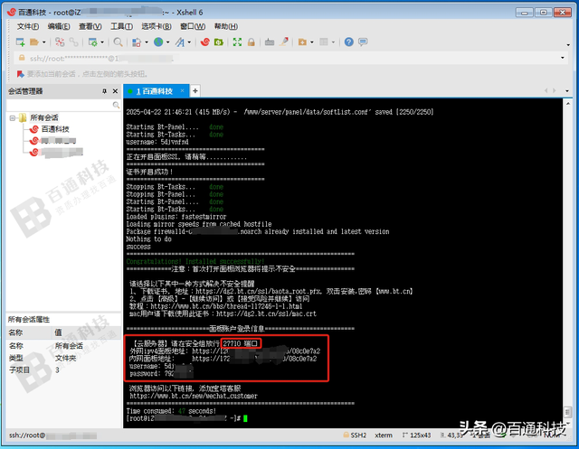Select 百通科技 session in the tree
The width and height of the screenshot is (579, 449).
click(54, 129)
